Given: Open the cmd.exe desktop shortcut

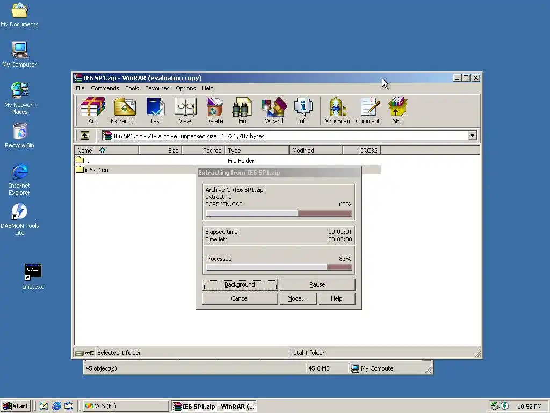Looking at the screenshot, I should 33,276.
